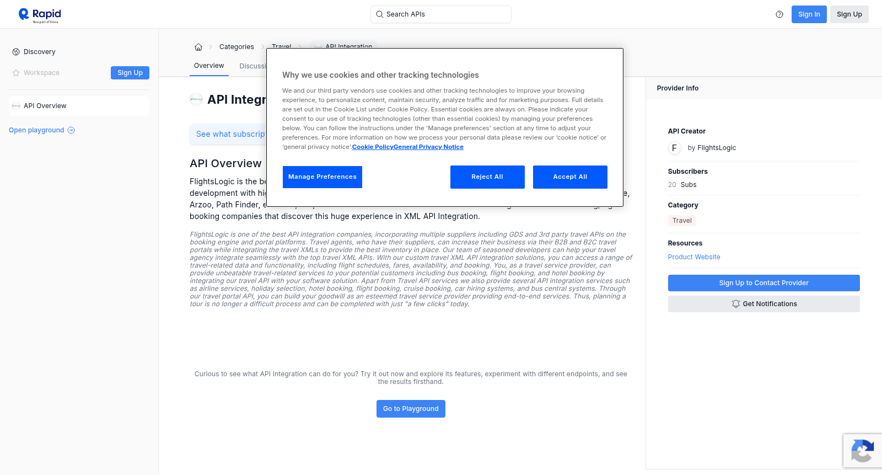This screenshot has height=475, width=882.
Task: Click the API Integration logo beside title
Action: point(196,100)
